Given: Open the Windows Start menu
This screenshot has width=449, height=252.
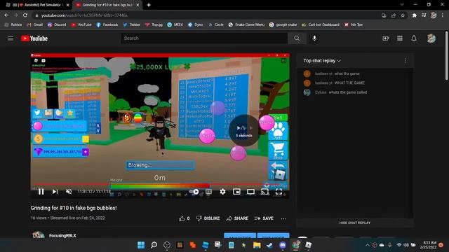Looking at the screenshot, I should (x=141, y=245).
